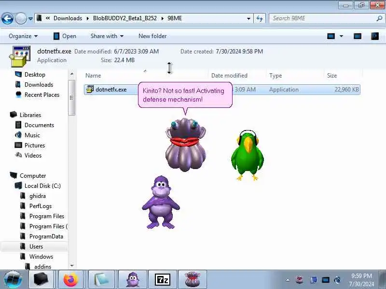Sort by Date modified column header
Screen dimensions: 386x289
[229, 76]
